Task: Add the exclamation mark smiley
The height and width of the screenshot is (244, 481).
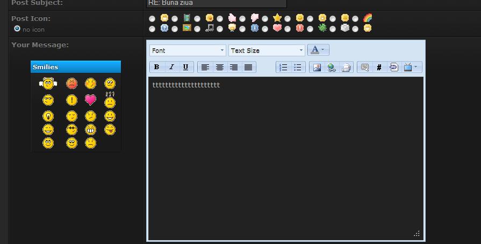Action: pyautogui.click(x=72, y=100)
